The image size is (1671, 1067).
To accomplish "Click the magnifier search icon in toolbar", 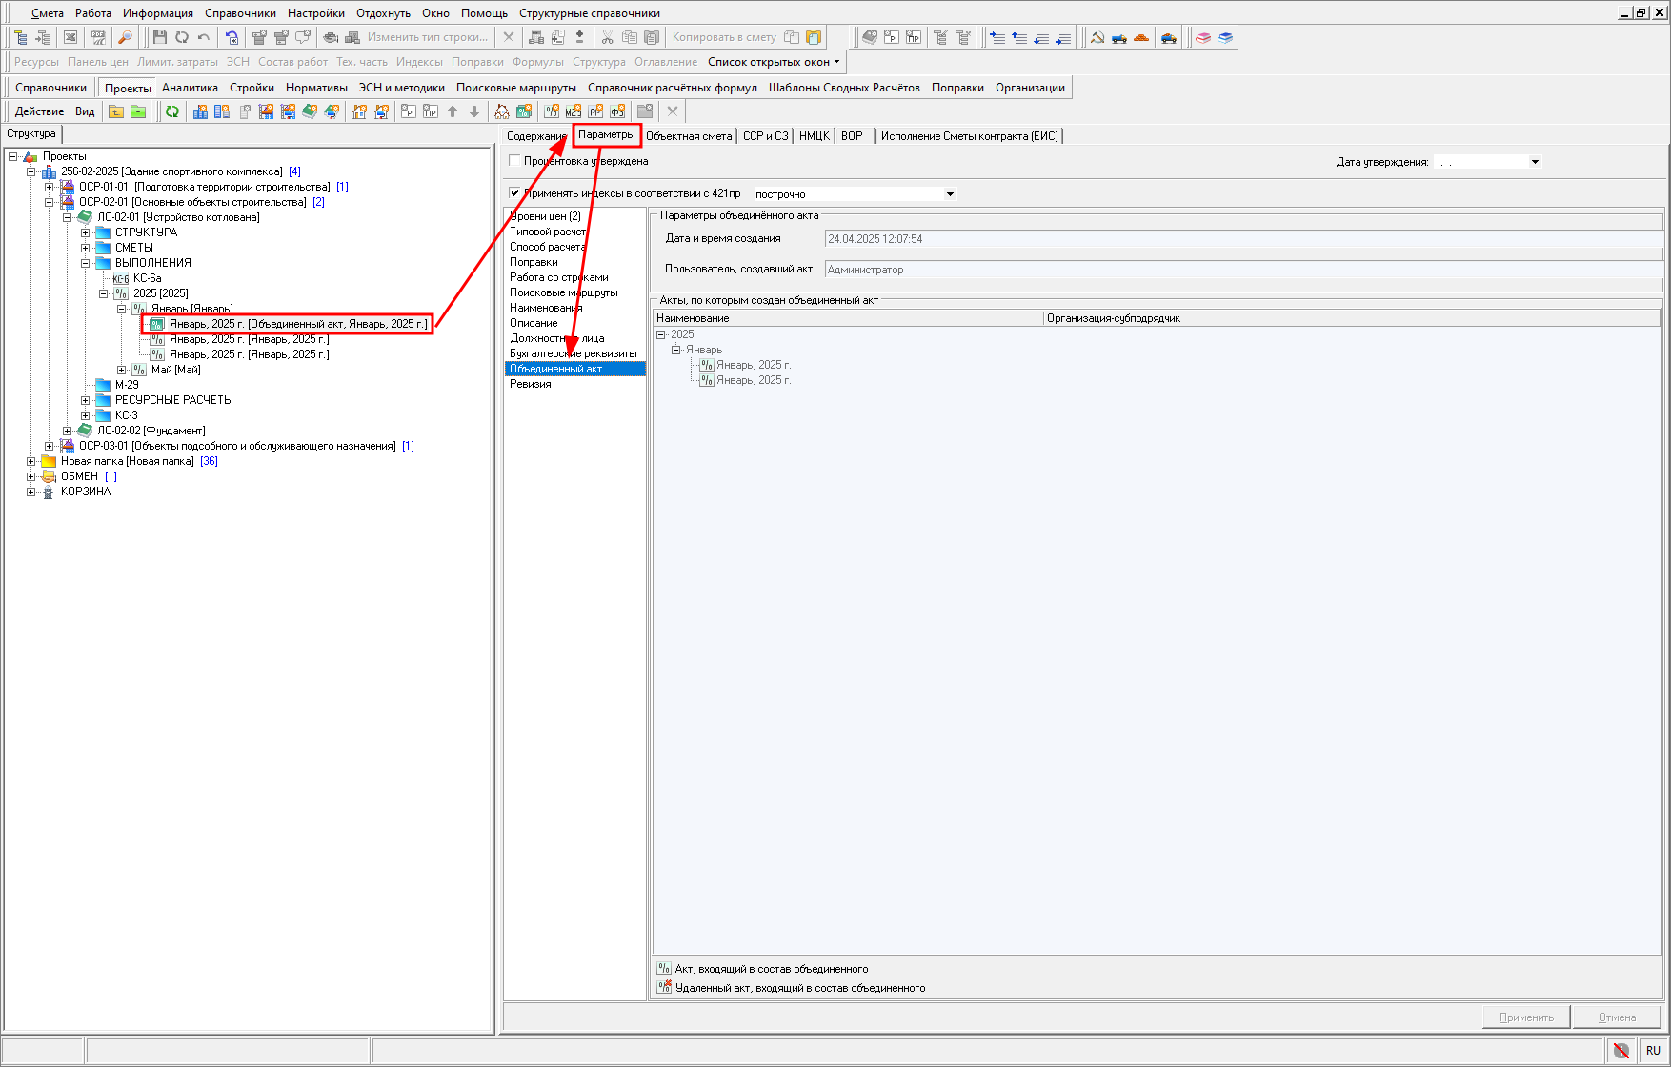I will click(125, 37).
